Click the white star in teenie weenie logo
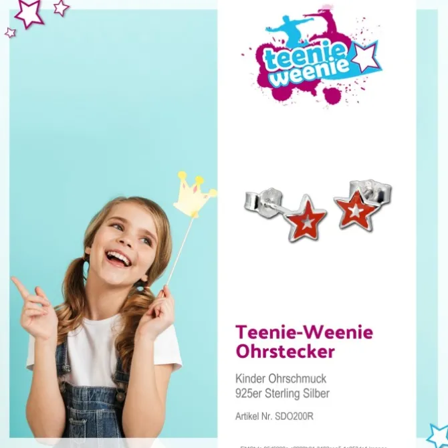The height and width of the screenshot is (448, 448). [365, 58]
